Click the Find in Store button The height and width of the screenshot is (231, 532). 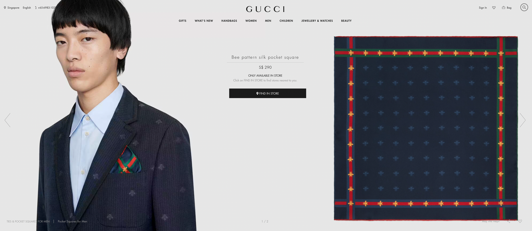(267, 93)
